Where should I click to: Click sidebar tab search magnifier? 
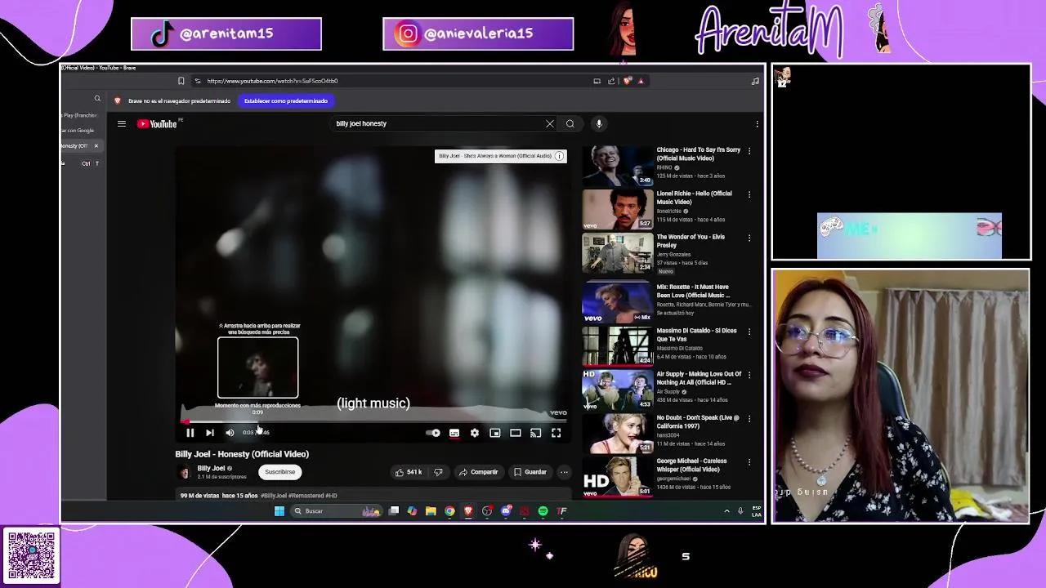click(x=97, y=99)
